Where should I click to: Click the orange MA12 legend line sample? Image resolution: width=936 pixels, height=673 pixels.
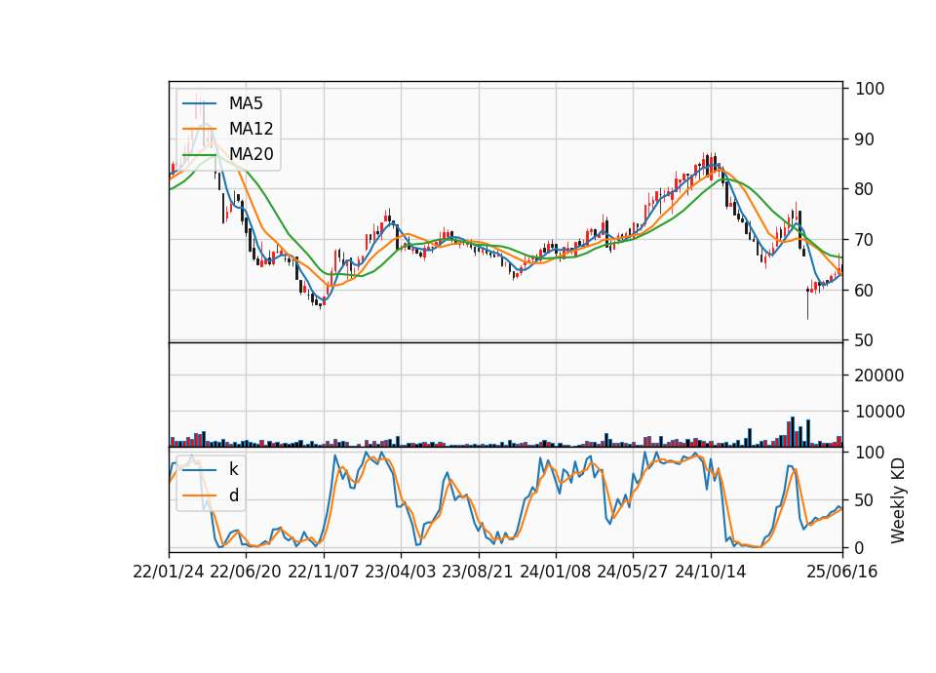pos(199,129)
